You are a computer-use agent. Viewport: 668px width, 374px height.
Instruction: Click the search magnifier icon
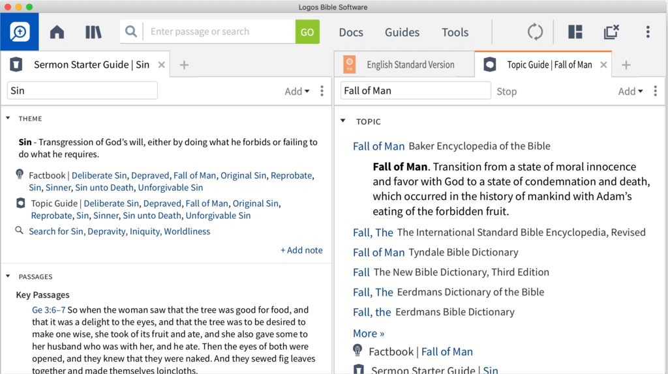pos(130,31)
